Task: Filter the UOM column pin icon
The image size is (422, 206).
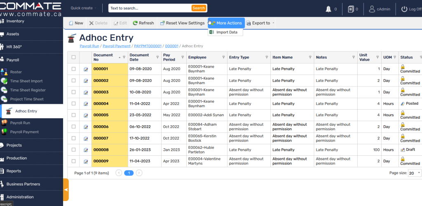Action: point(395,57)
